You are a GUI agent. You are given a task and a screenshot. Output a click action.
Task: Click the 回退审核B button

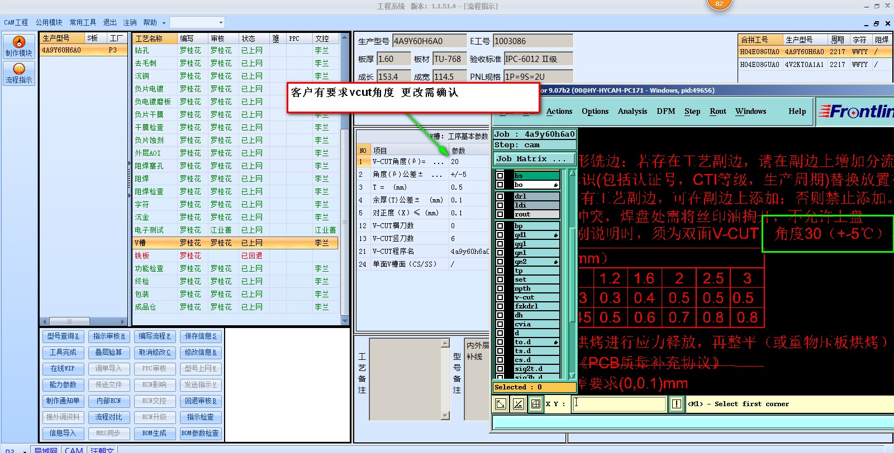point(201,401)
